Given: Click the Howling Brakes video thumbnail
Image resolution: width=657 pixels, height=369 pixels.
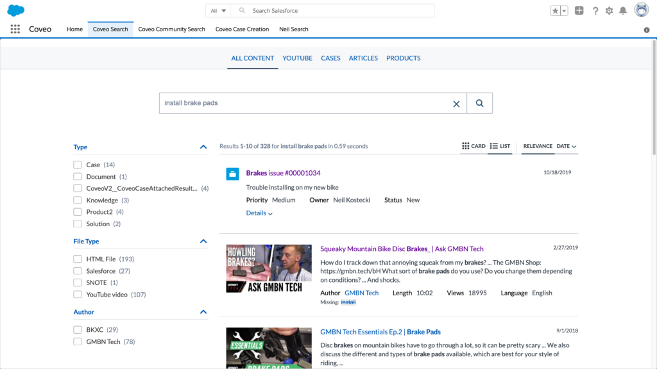Looking at the screenshot, I should (269, 268).
